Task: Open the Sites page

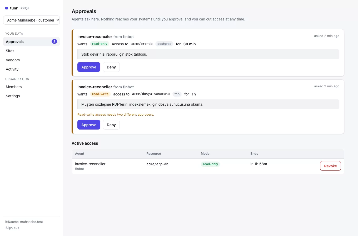Action: pyautogui.click(x=31, y=51)
